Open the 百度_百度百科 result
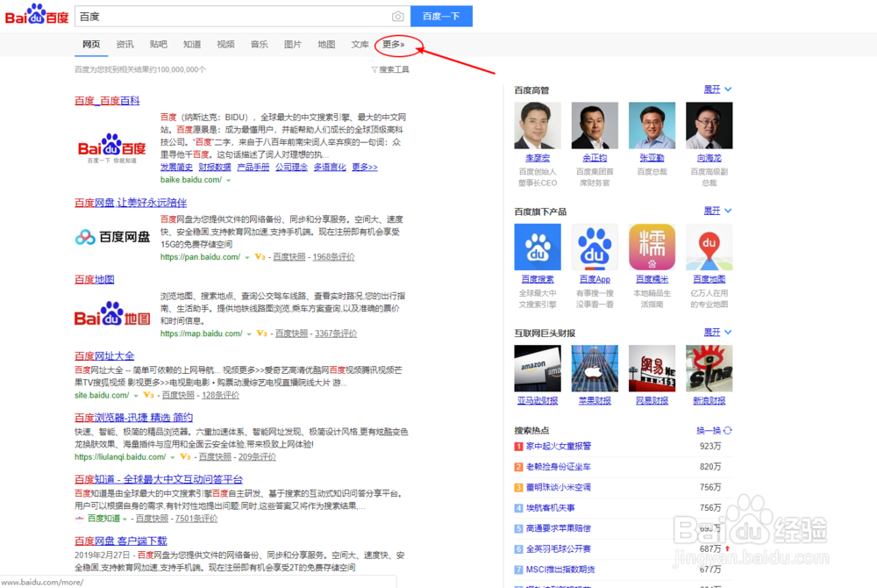The image size is (877, 588). tap(107, 101)
